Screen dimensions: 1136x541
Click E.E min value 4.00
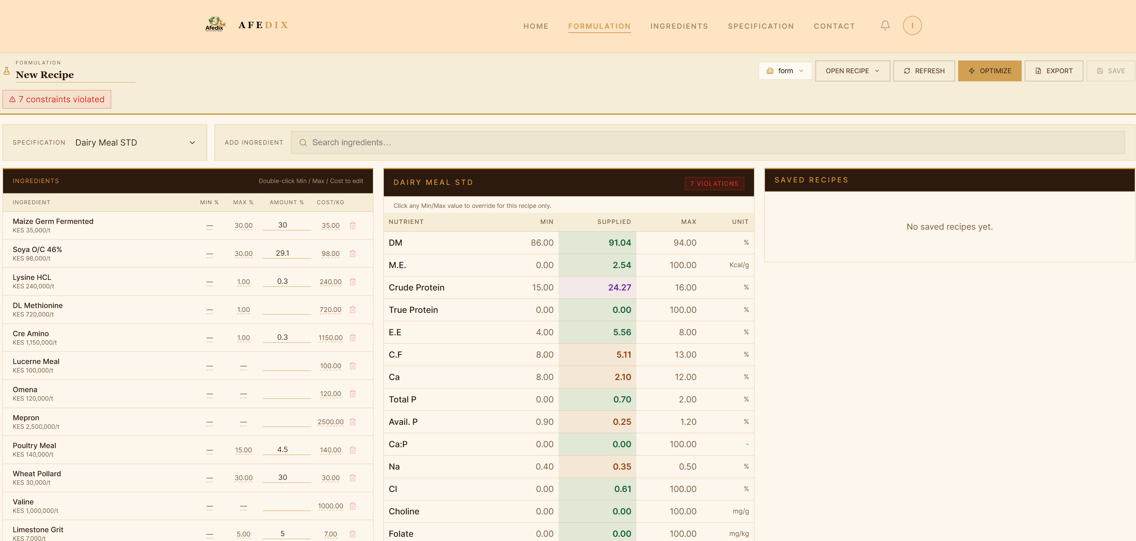[545, 332]
